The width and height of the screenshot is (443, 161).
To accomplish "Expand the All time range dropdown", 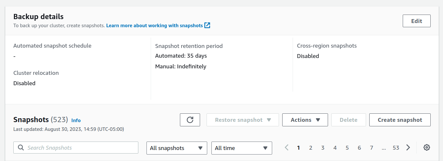I will point(242,148).
